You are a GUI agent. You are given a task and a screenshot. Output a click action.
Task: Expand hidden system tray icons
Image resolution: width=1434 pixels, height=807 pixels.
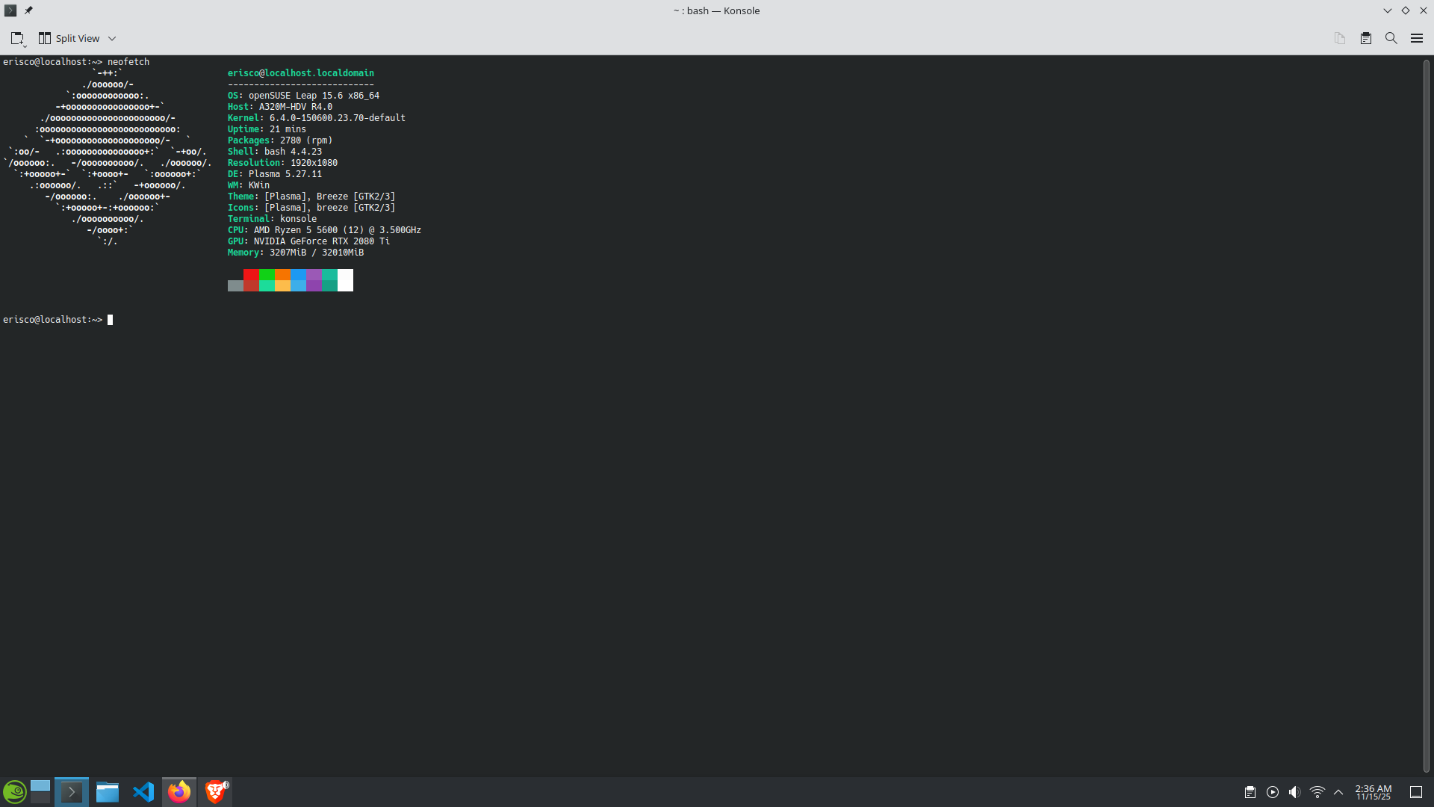tap(1338, 792)
